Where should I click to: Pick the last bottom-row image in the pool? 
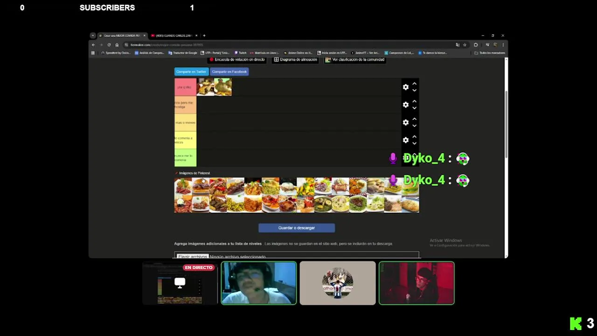click(410, 204)
